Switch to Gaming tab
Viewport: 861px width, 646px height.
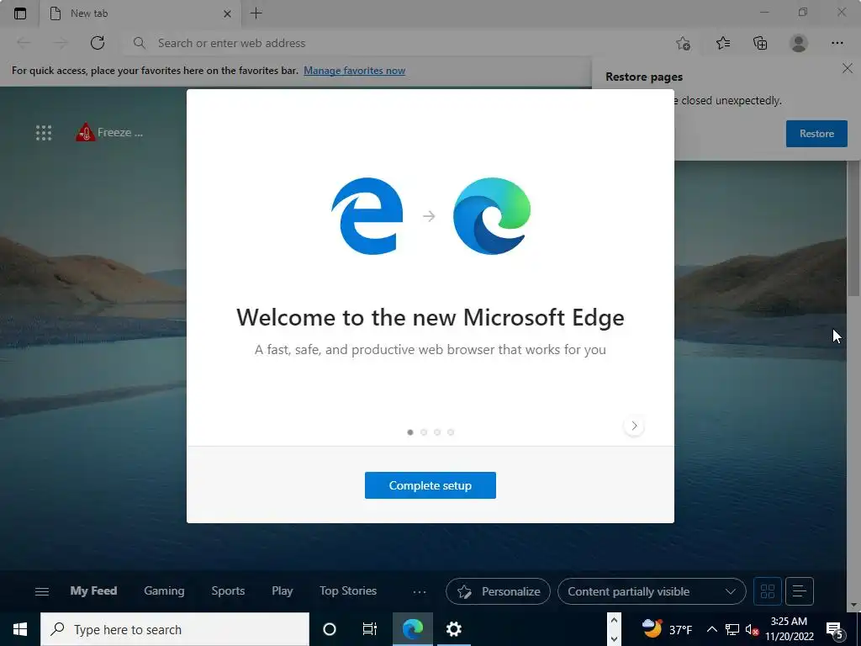(164, 591)
